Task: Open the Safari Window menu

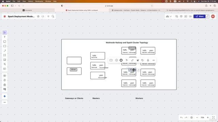Action: 48,1
